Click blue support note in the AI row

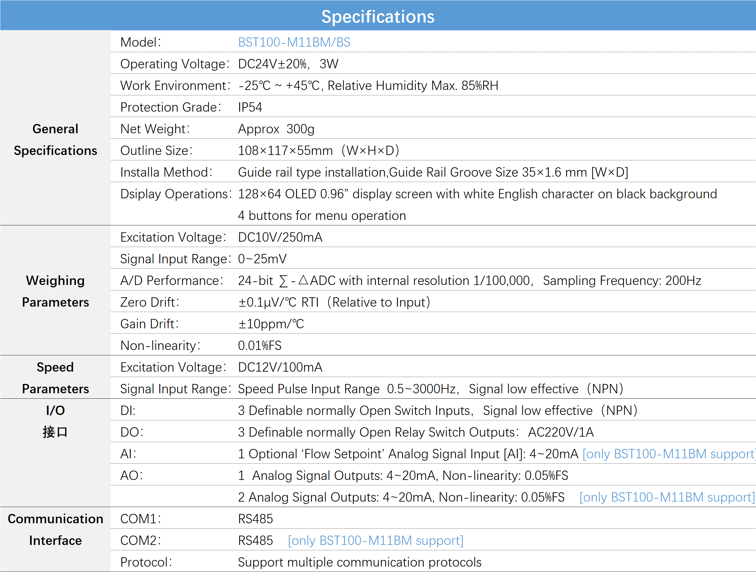point(669,454)
